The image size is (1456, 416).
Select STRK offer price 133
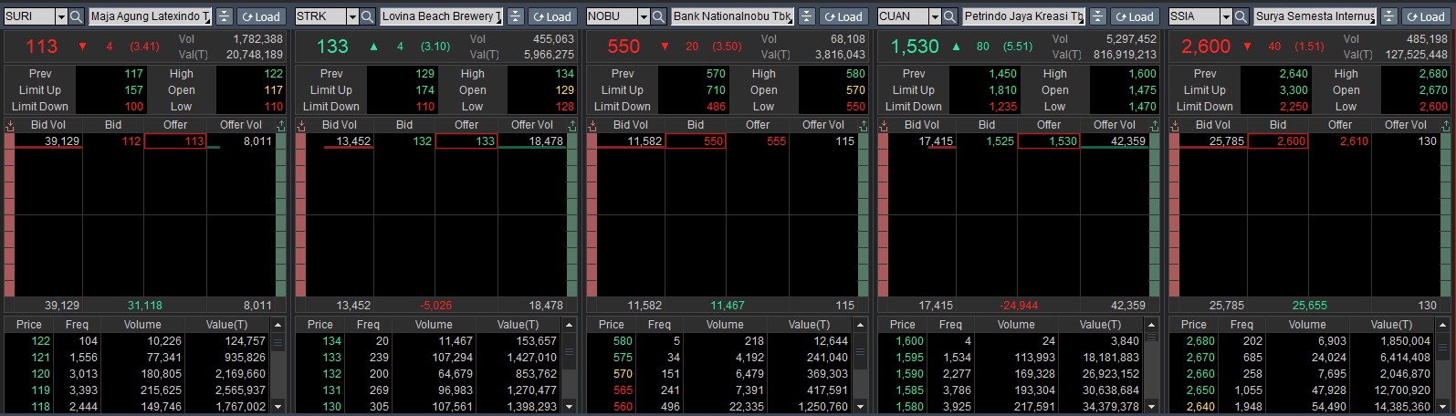click(x=466, y=141)
